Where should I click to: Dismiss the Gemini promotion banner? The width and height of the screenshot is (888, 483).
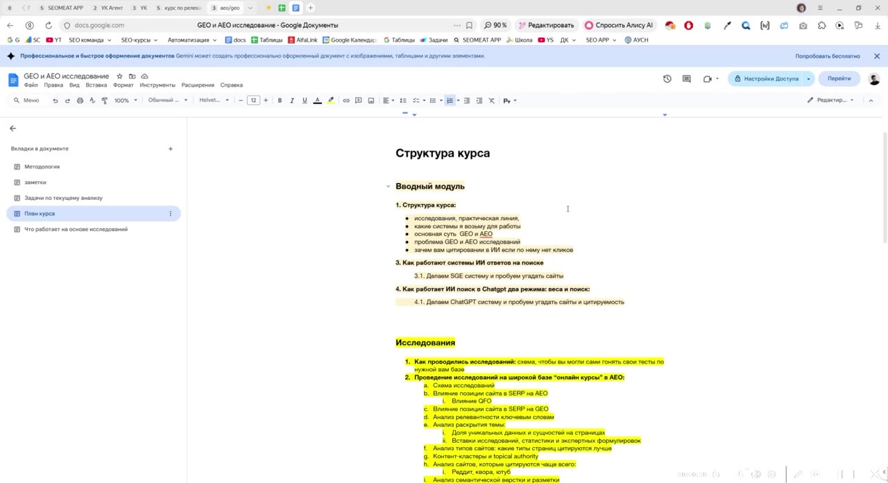(x=877, y=56)
